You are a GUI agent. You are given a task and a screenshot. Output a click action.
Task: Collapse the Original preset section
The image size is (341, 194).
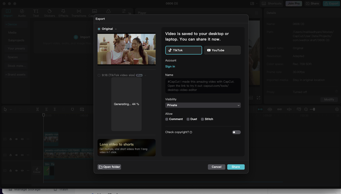(x=116, y=29)
